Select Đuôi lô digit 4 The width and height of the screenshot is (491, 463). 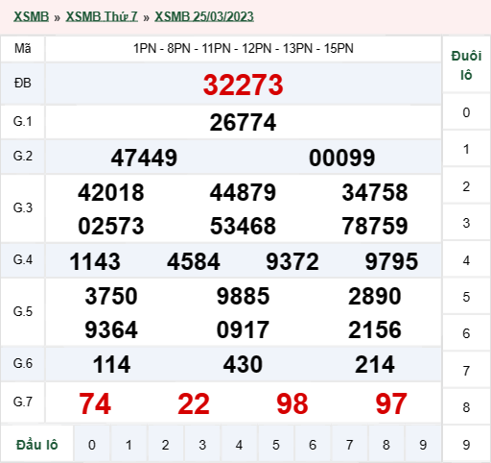coord(466,260)
